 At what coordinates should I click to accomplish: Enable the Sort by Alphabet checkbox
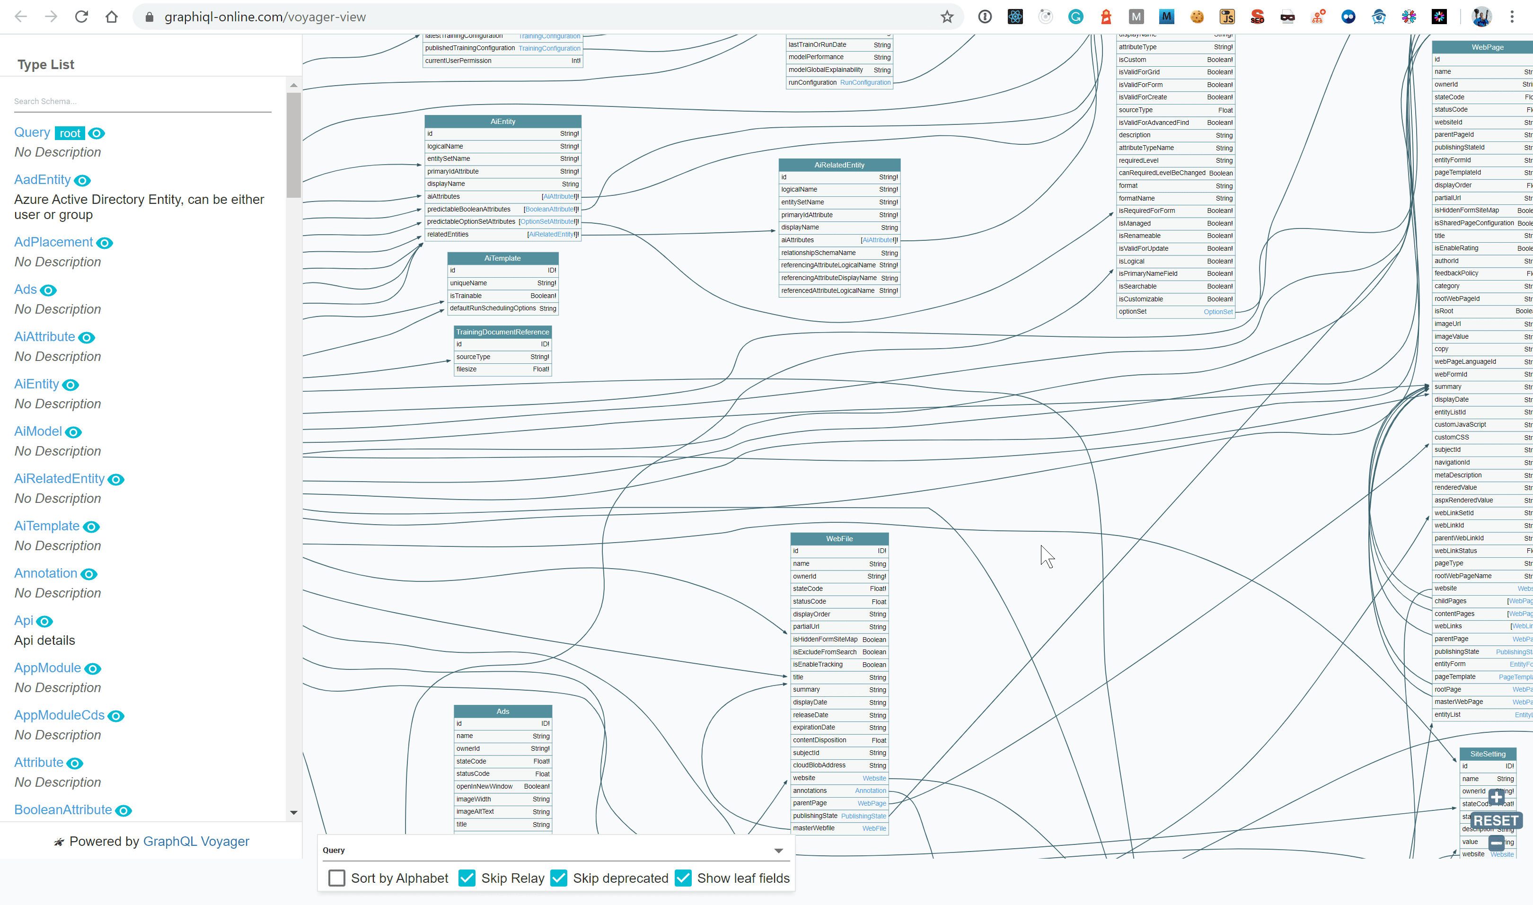[x=336, y=878]
